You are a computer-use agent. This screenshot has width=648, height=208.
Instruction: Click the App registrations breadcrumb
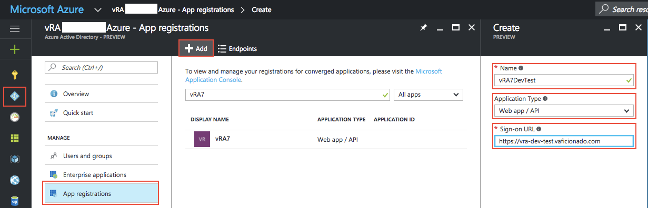[x=173, y=9]
